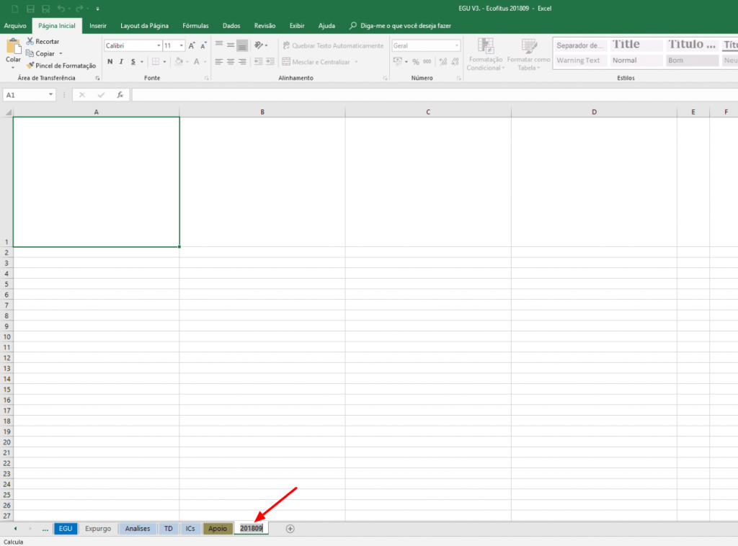This screenshot has width=738, height=546.
Task: Decrease indent
Action: [x=259, y=62]
